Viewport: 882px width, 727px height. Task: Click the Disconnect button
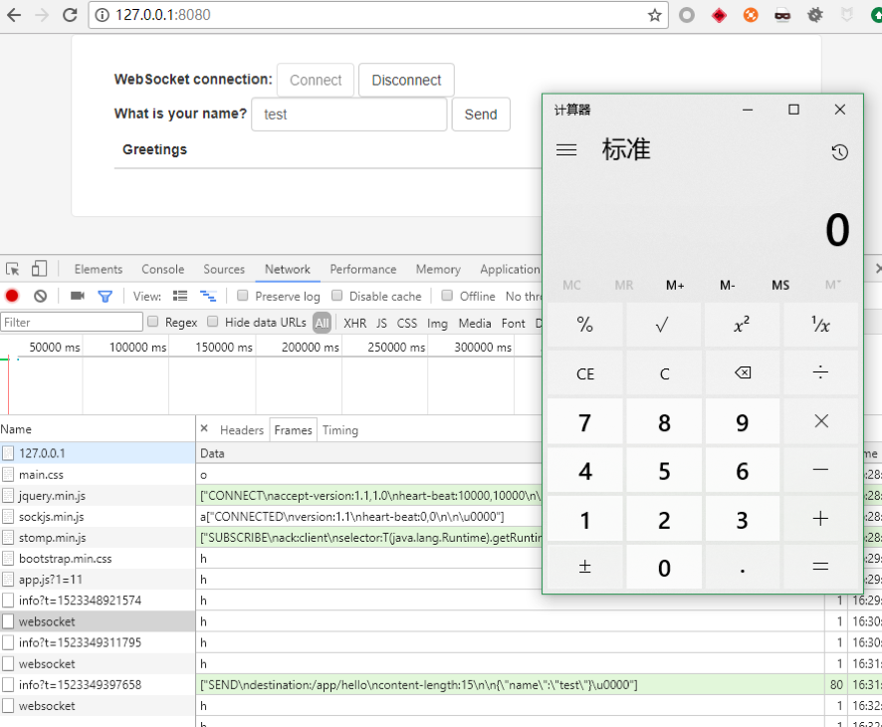pyautogui.click(x=405, y=80)
